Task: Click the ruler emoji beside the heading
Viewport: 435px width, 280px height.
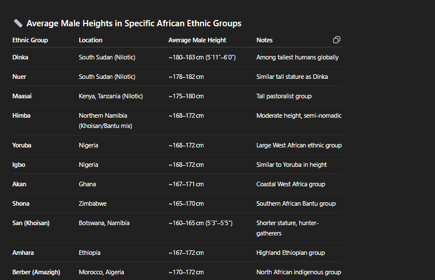Action: point(18,23)
